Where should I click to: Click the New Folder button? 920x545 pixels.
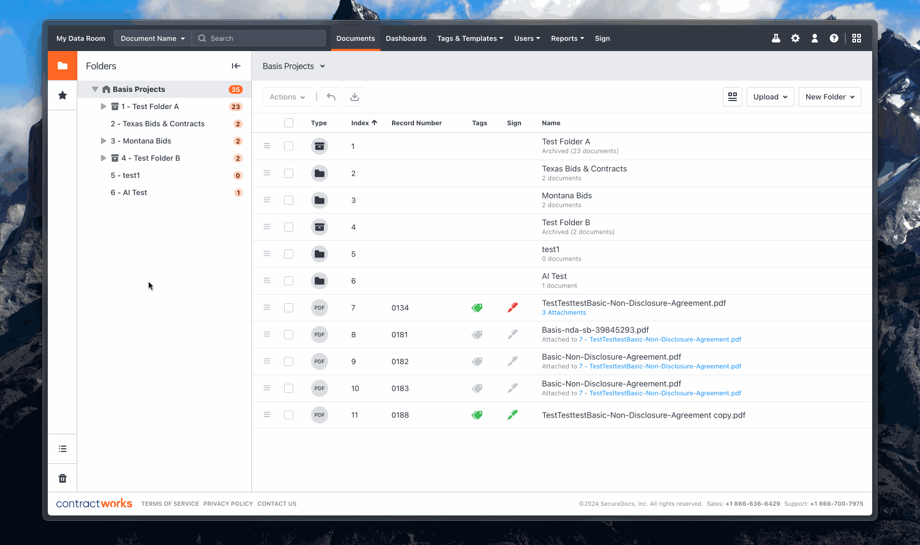[830, 97]
